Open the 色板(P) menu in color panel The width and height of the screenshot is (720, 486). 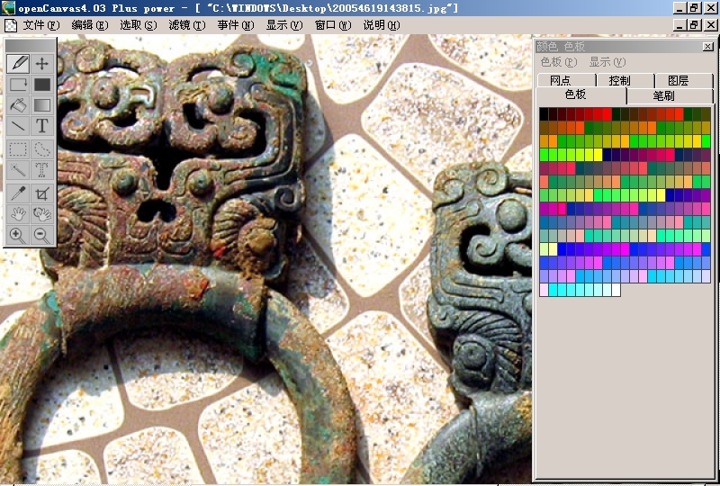(559, 62)
